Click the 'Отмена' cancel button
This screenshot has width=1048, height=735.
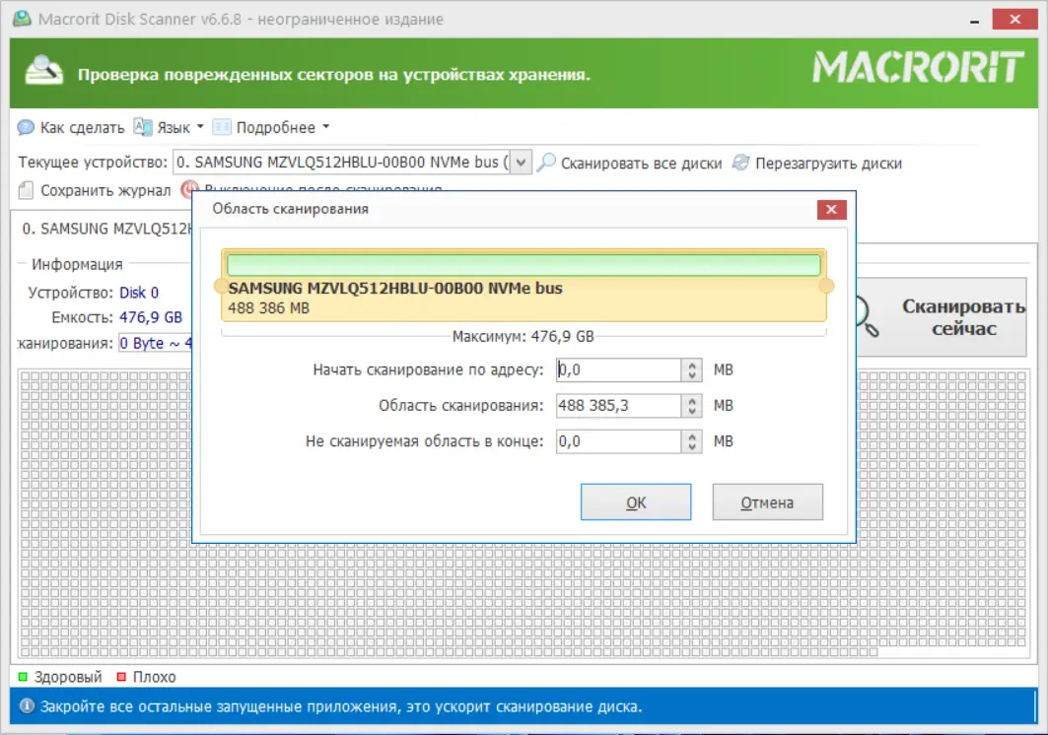pos(767,501)
